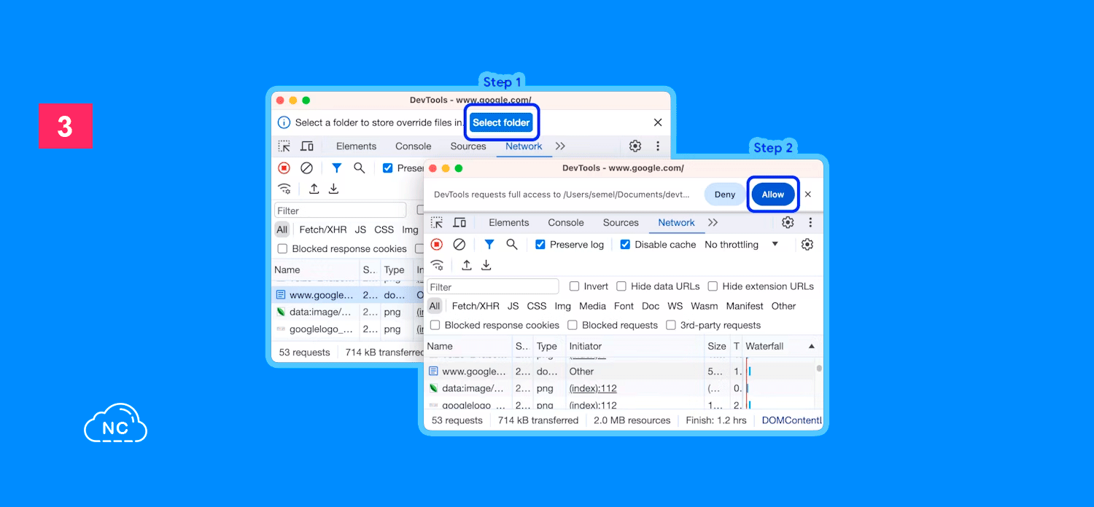Select www.google request row in Step 2 window
Viewport: 1094px width, 507px height.
620,372
